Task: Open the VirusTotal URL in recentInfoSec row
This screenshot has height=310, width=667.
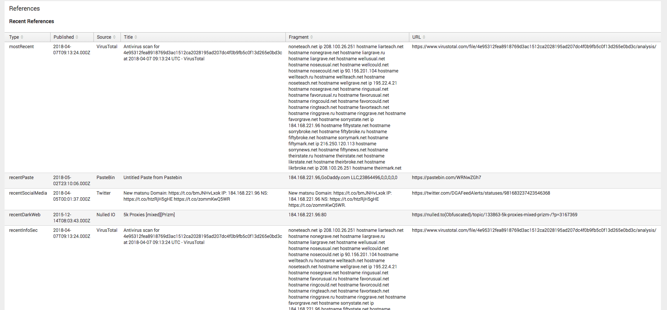Action: click(534, 230)
